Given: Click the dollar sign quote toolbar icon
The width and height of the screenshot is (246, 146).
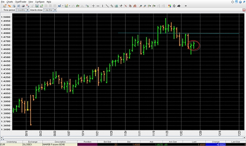Looking at the screenshot, I should click(x=87, y=6).
